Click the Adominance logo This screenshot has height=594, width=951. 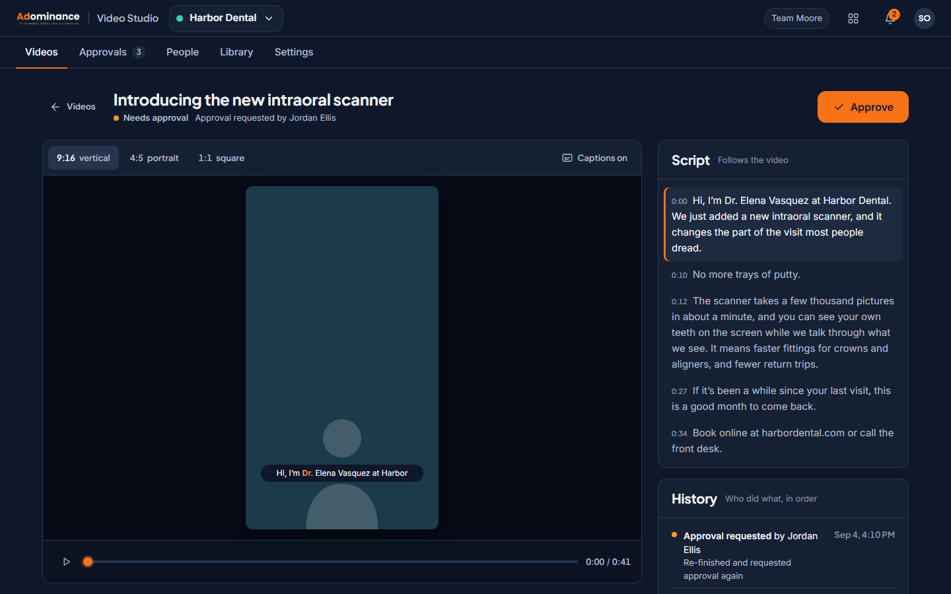48,18
